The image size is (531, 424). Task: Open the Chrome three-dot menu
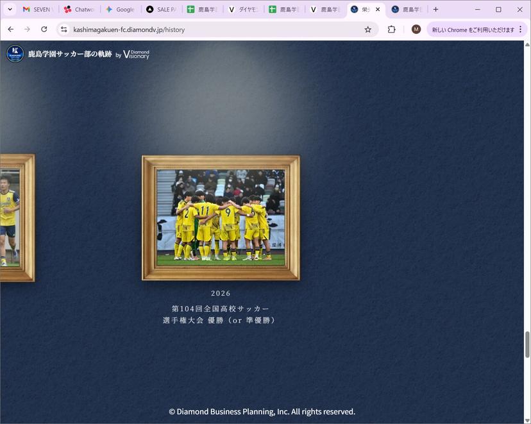point(521,29)
